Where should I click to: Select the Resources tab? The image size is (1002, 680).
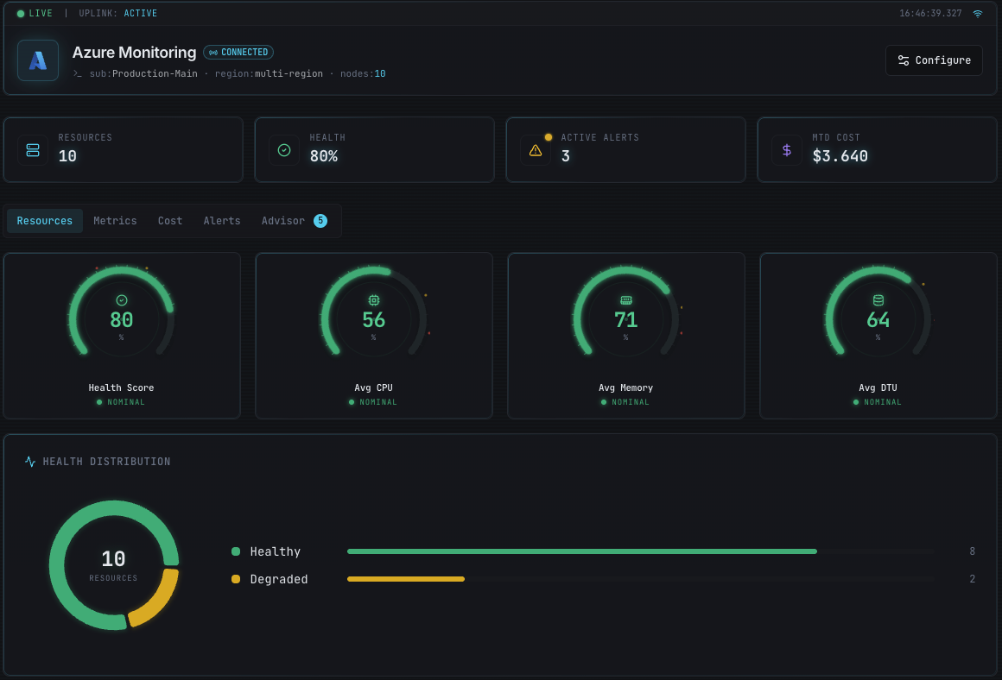tap(45, 221)
